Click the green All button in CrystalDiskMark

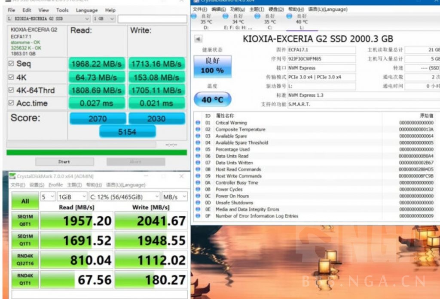25,201
